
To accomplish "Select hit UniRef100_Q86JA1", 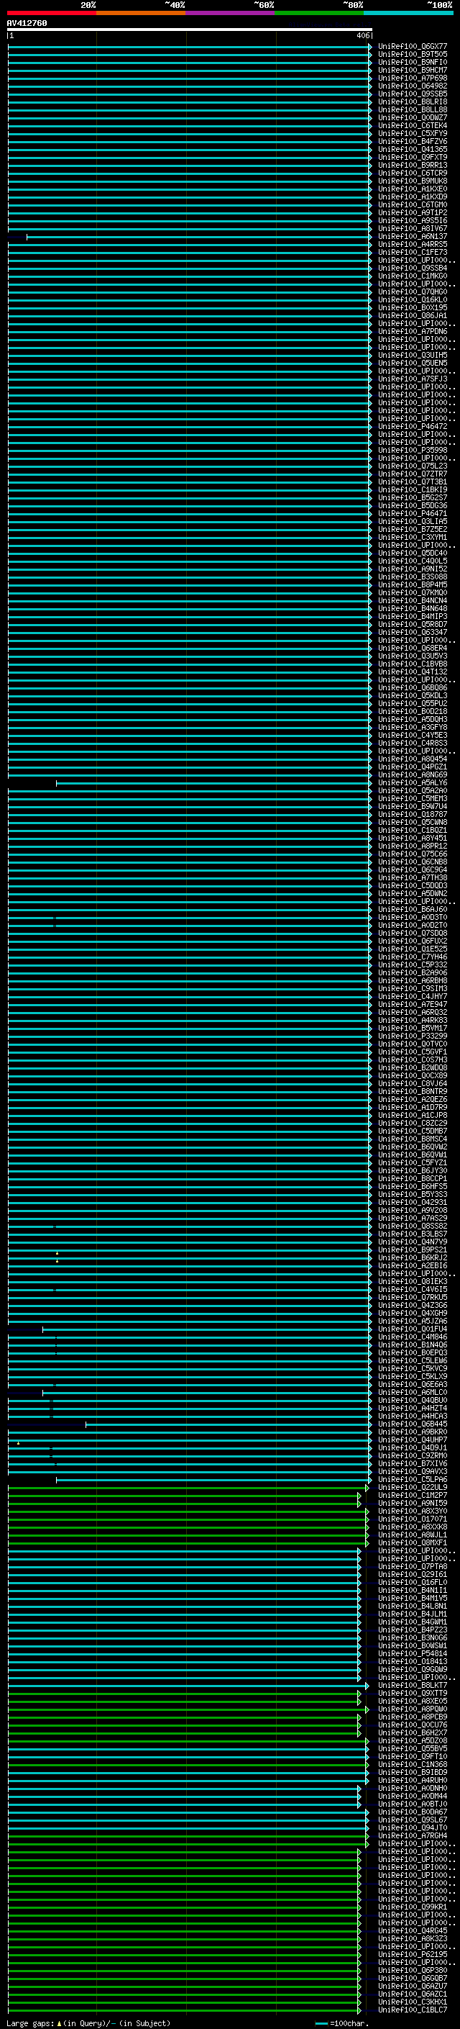I will pos(413,315).
